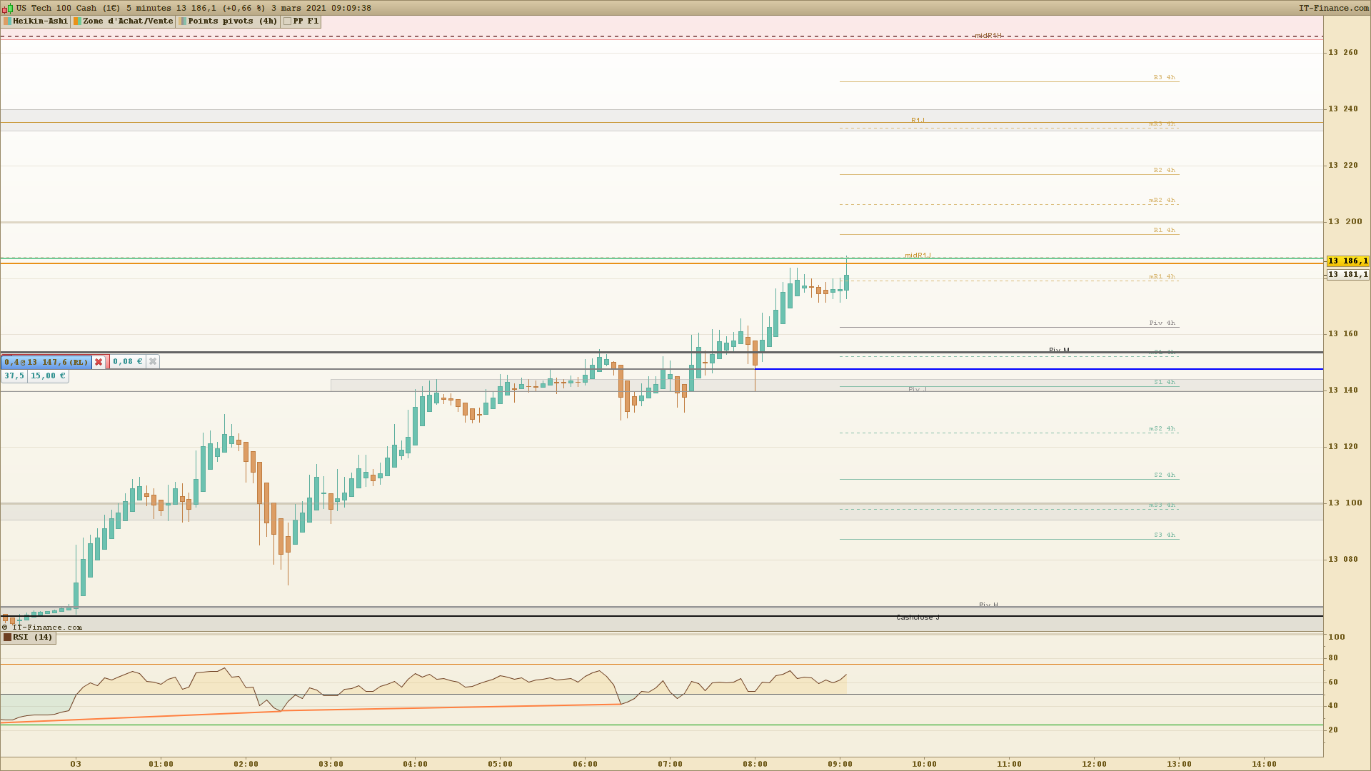Viewport: 1371px width, 771px height.
Task: Click the yellow 13 186,1 current price tag
Action: [1347, 261]
